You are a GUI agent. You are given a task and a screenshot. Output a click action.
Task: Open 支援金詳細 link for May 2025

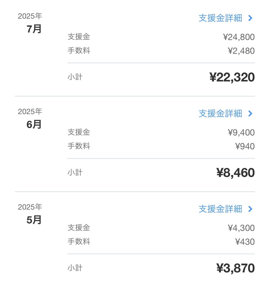220,209
